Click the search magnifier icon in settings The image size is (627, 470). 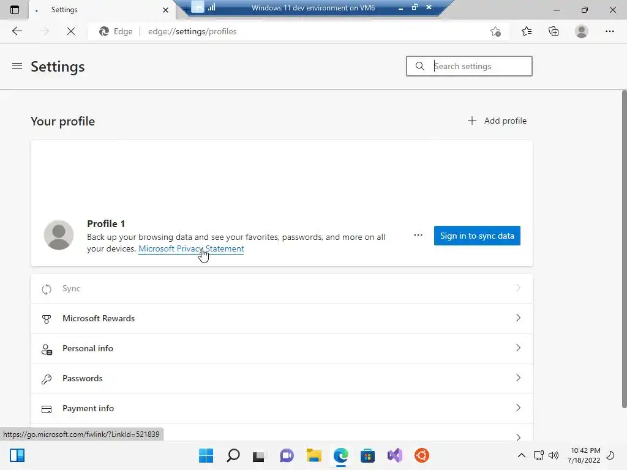point(419,66)
